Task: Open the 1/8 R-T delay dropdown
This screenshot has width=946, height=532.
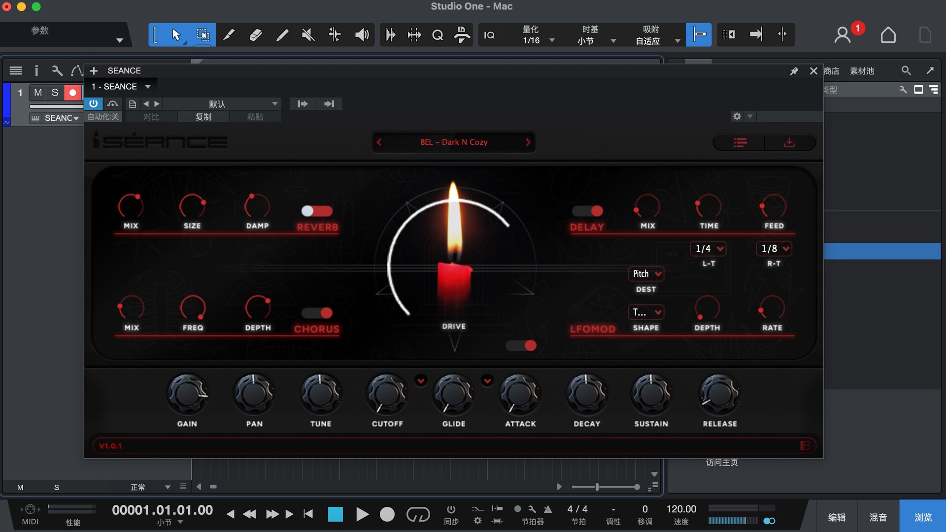Action: pyautogui.click(x=774, y=249)
